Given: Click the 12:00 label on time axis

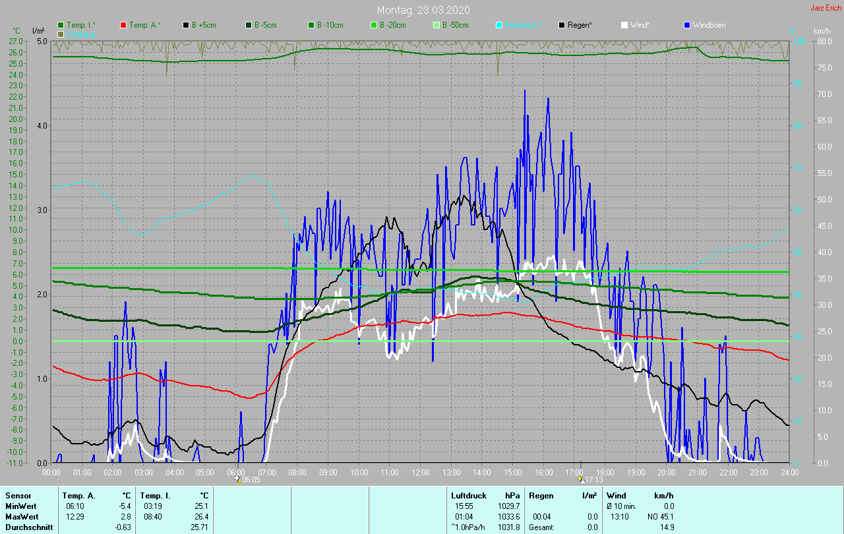Looking at the screenshot, I should pyautogui.click(x=421, y=472).
